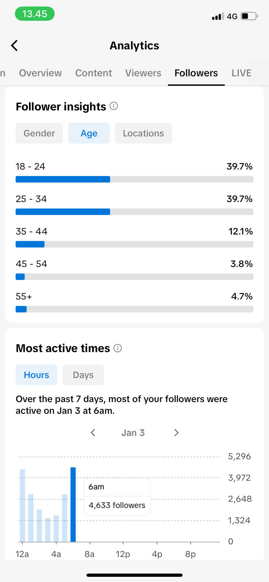Tap the cellular signal bars icon
This screenshot has height=582, width=269.
tap(218, 17)
